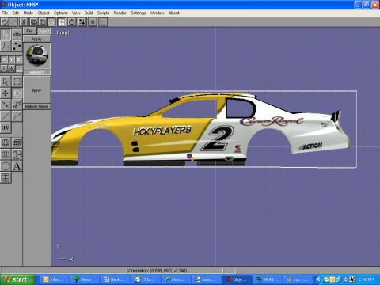The width and height of the screenshot is (380, 285).
Task: Choose the Move tool
Action: [6, 93]
